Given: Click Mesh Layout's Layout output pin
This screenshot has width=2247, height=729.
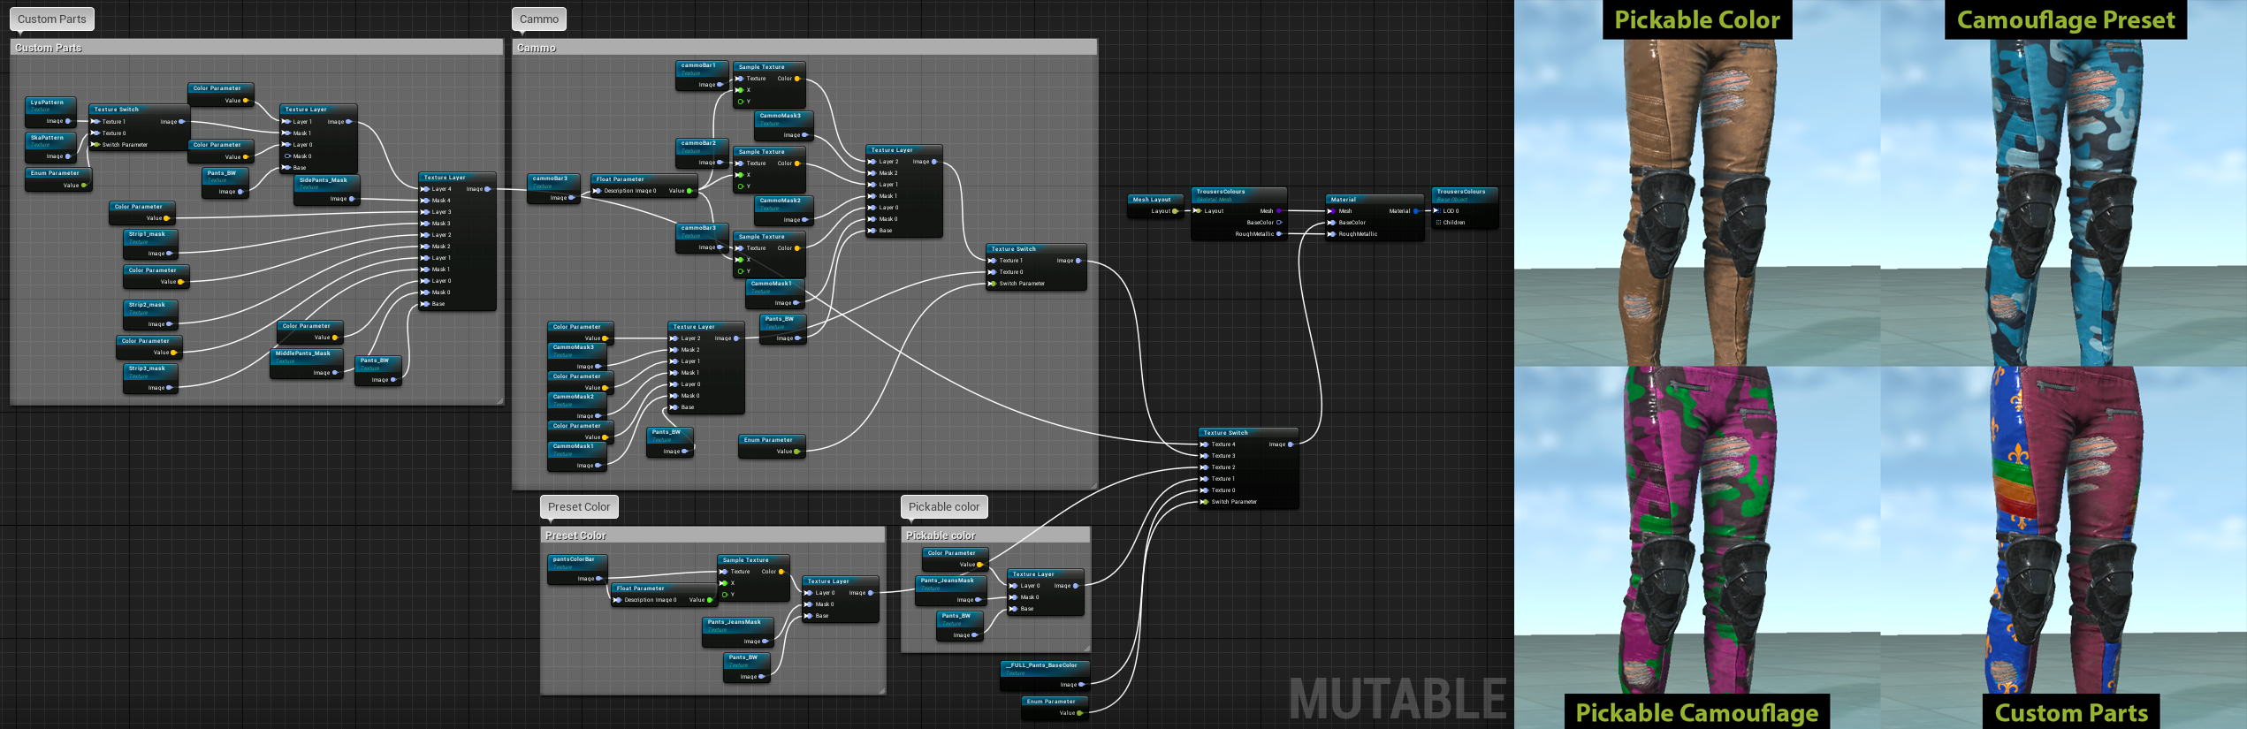Looking at the screenshot, I should (x=1175, y=211).
